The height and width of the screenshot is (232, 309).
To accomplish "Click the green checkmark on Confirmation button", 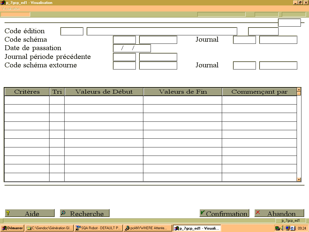I will pyautogui.click(x=202, y=213).
